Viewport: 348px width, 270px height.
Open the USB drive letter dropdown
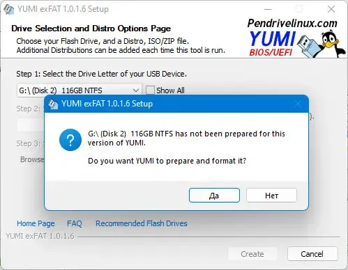[80, 90]
